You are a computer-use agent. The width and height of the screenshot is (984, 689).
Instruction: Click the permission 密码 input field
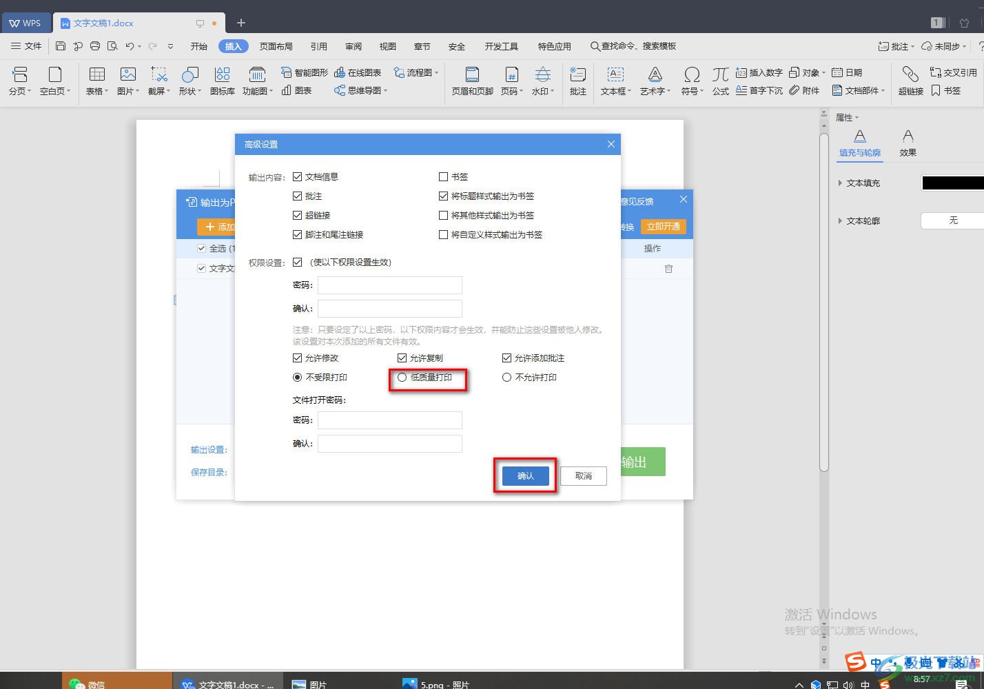coord(390,285)
